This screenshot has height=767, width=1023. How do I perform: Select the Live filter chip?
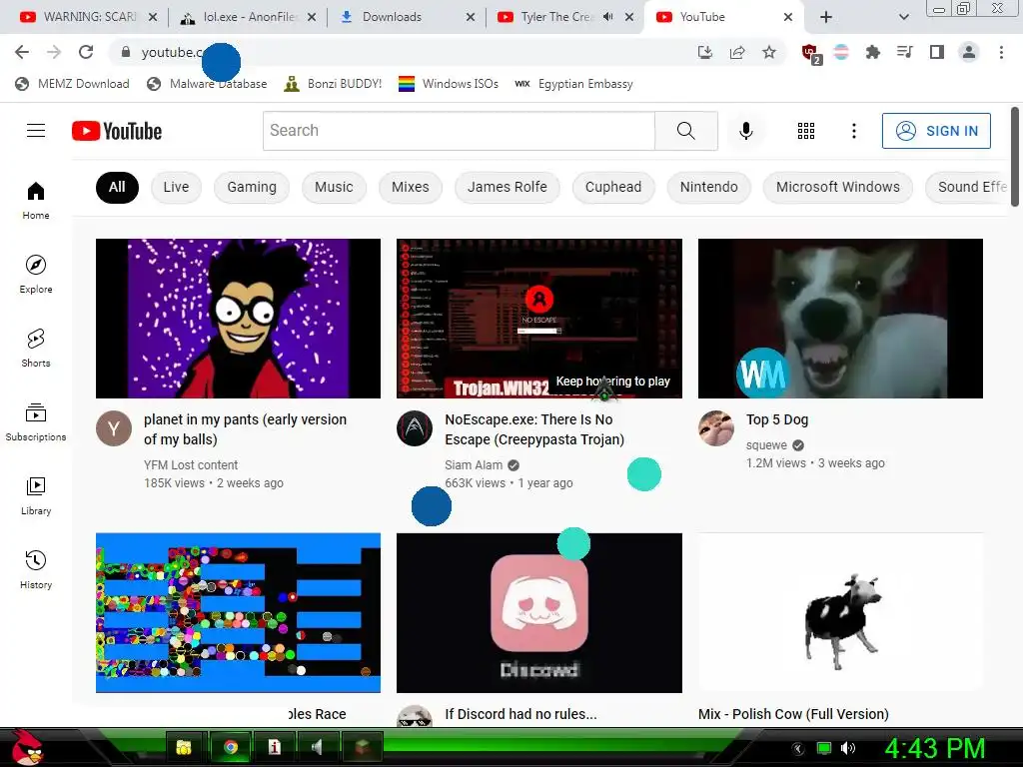[176, 187]
